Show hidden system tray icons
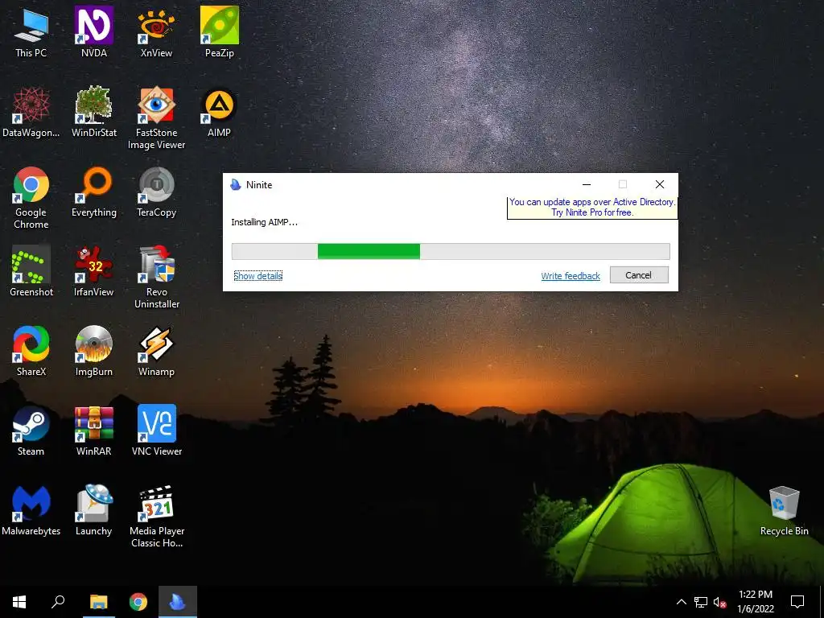Viewport: 824px width, 618px height. 681,602
